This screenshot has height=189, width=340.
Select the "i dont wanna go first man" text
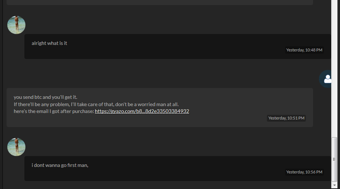click(60, 165)
